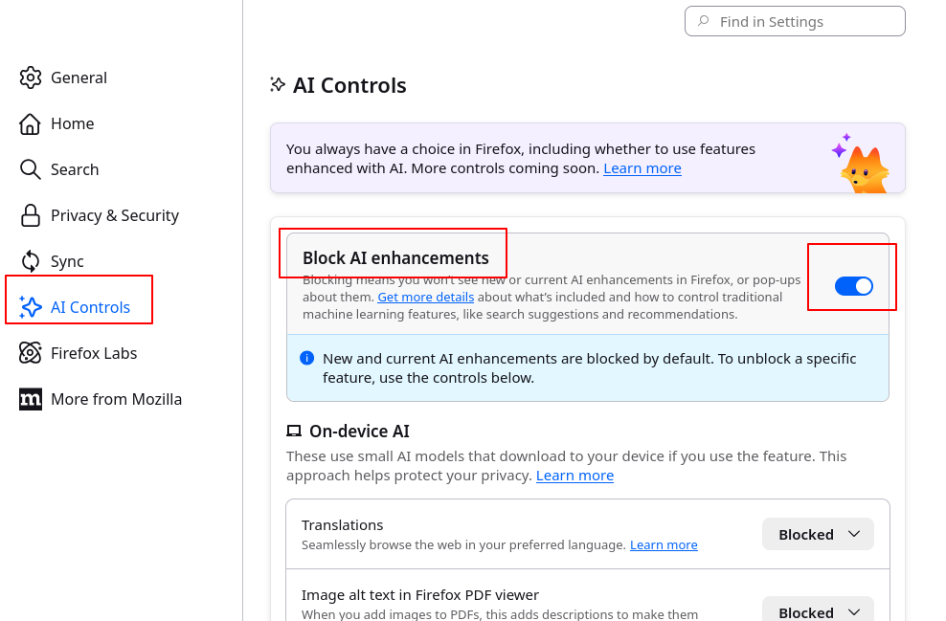
Task: Click the AI Controls sparkle icon
Action: pos(31,307)
